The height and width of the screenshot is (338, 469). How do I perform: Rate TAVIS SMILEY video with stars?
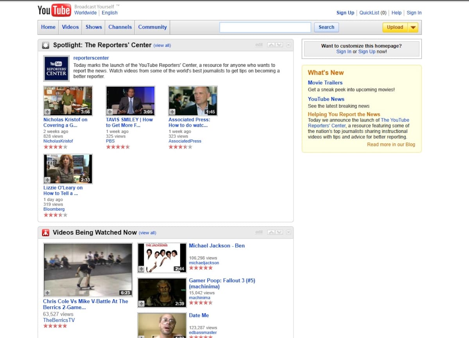(118, 147)
